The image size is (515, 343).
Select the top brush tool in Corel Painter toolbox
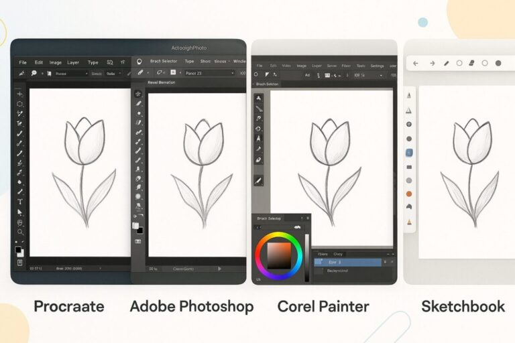(x=258, y=98)
